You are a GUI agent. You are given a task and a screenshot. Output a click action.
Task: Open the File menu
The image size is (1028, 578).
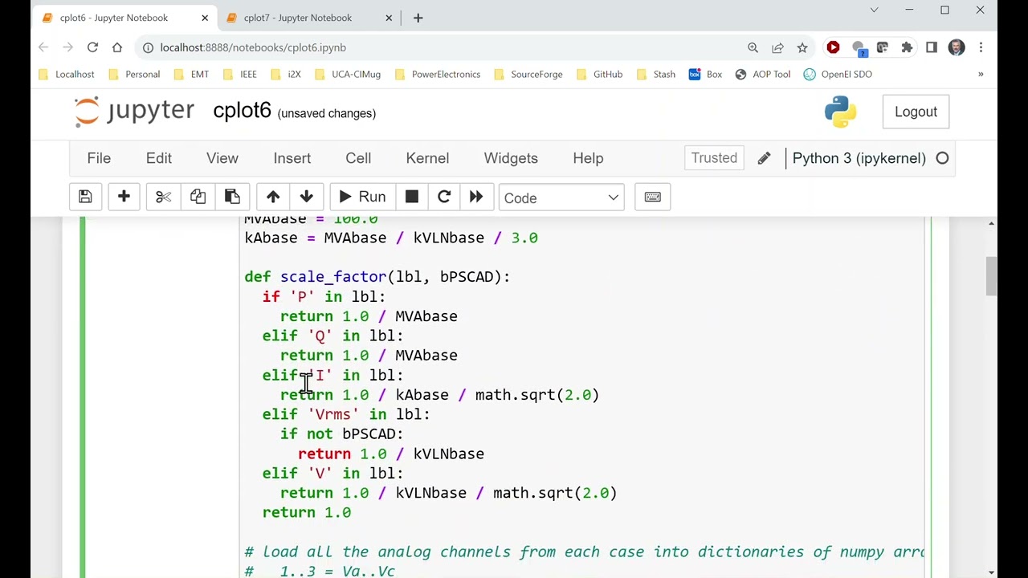(99, 158)
